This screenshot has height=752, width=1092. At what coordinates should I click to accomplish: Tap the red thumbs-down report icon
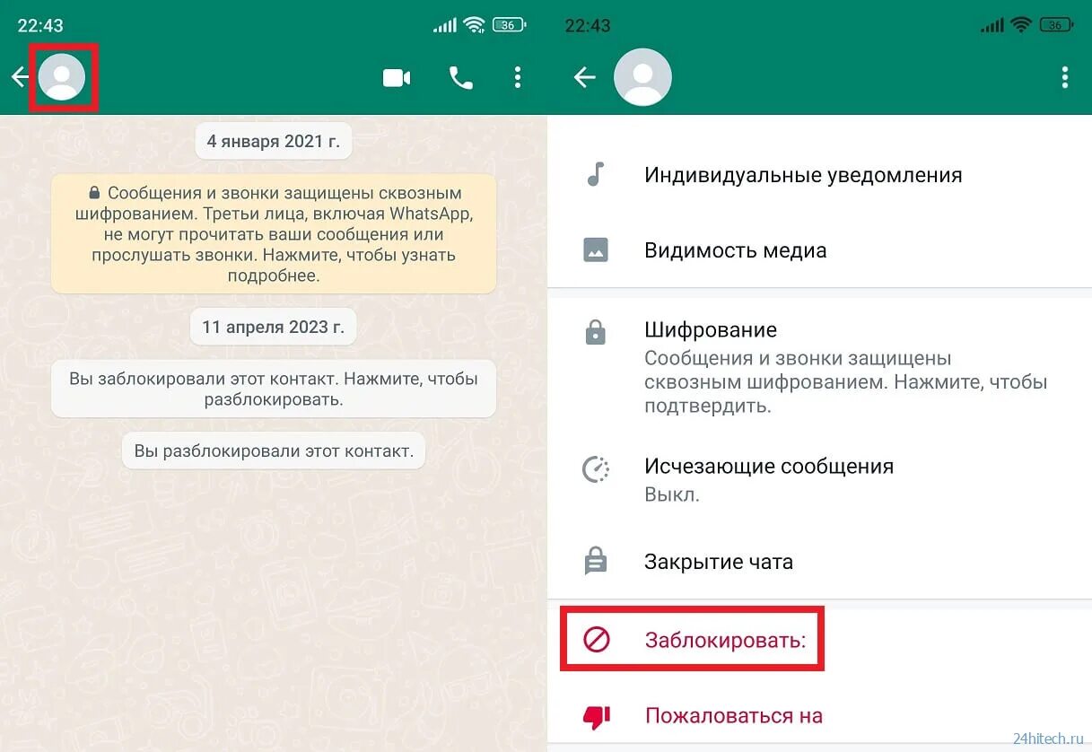(x=597, y=715)
